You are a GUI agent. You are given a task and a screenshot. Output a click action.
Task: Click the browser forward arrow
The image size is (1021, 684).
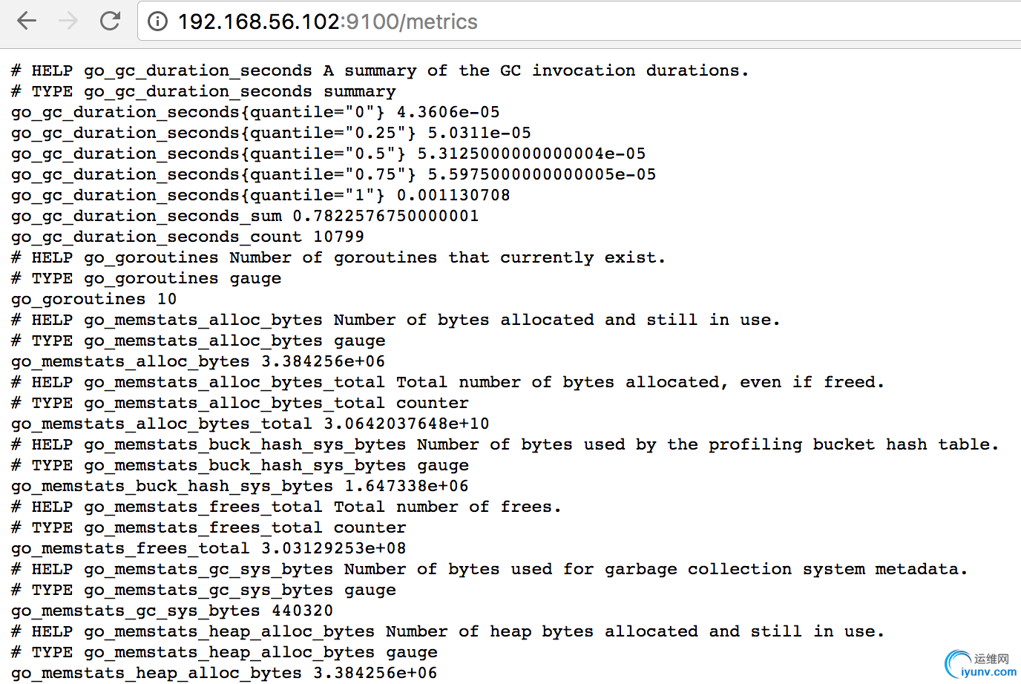click(x=68, y=21)
